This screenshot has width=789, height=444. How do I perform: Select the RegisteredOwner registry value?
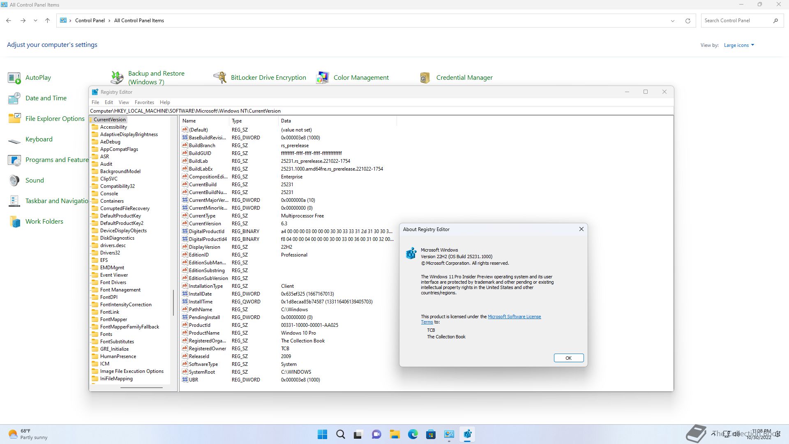click(x=207, y=349)
